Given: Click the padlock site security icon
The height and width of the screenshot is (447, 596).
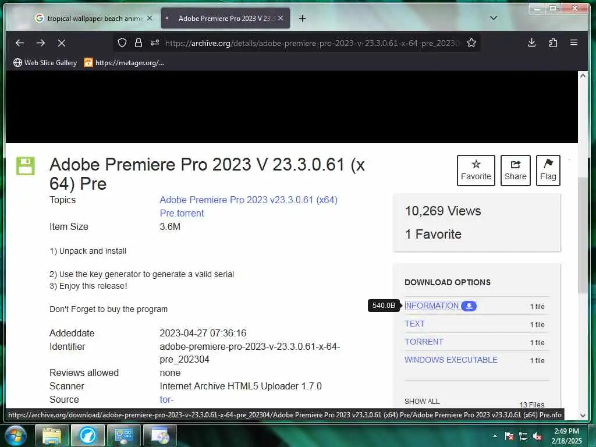Looking at the screenshot, I should tap(139, 42).
